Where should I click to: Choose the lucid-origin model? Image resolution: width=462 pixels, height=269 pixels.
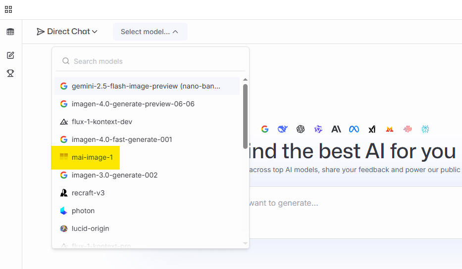[90, 228]
